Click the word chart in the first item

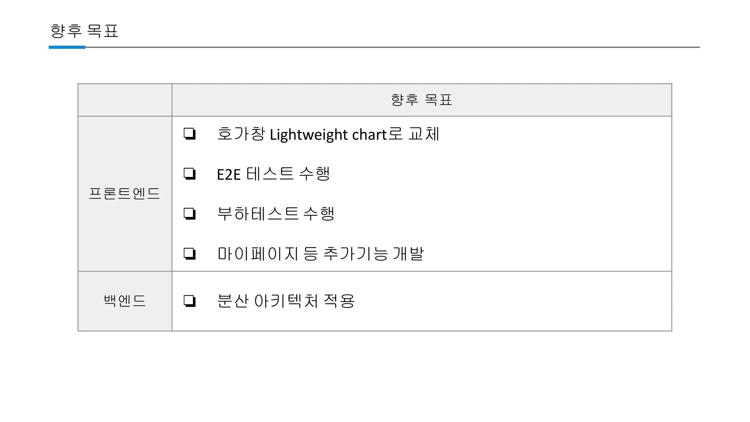coord(369,135)
